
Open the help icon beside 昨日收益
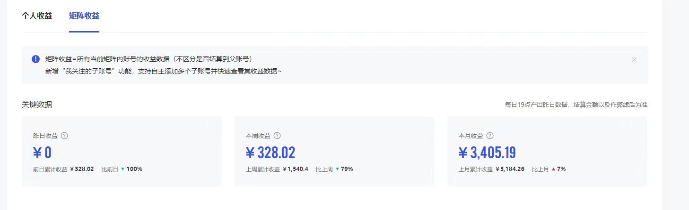point(65,136)
